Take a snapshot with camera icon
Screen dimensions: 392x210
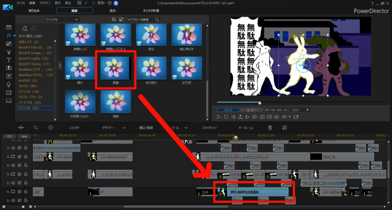point(262,117)
